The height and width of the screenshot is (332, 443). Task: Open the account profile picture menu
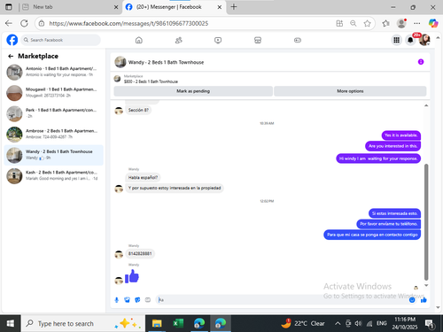coord(424,40)
